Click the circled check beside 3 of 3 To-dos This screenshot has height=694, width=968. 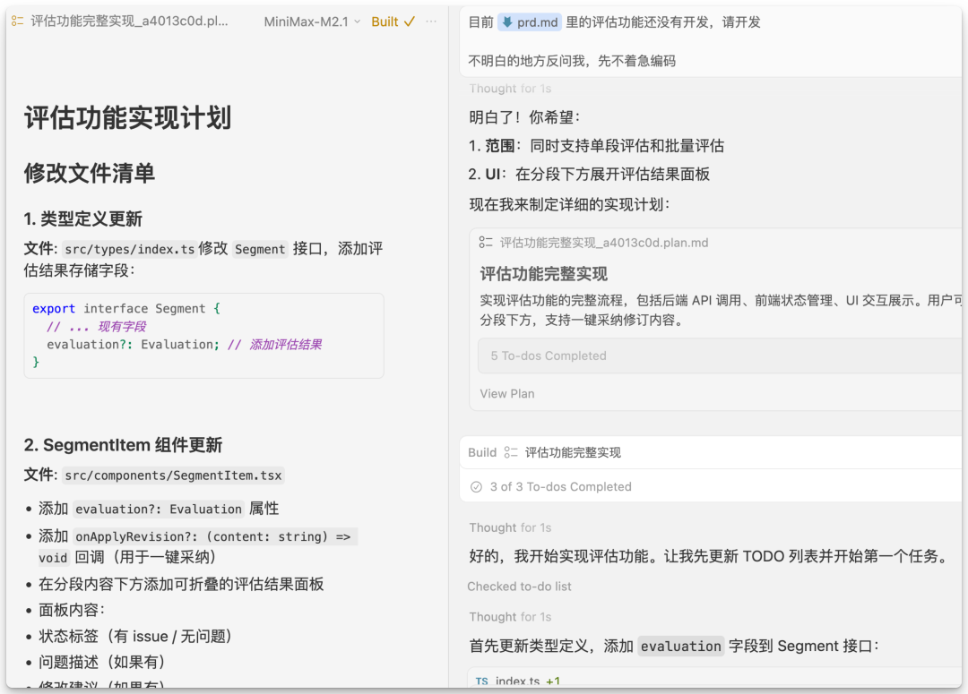coord(476,486)
